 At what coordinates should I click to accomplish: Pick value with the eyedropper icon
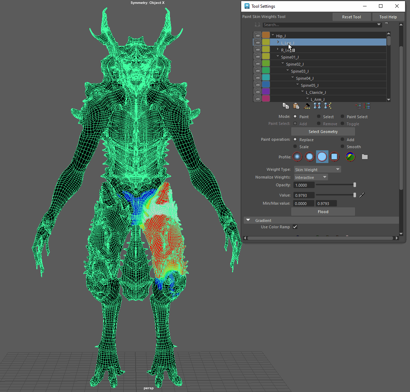coord(362,195)
